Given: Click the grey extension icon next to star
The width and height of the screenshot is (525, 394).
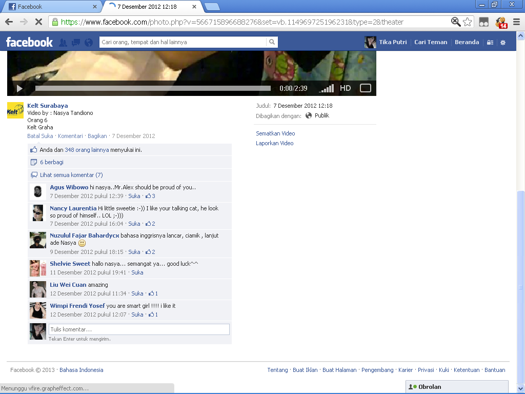Looking at the screenshot, I should tap(484, 22).
